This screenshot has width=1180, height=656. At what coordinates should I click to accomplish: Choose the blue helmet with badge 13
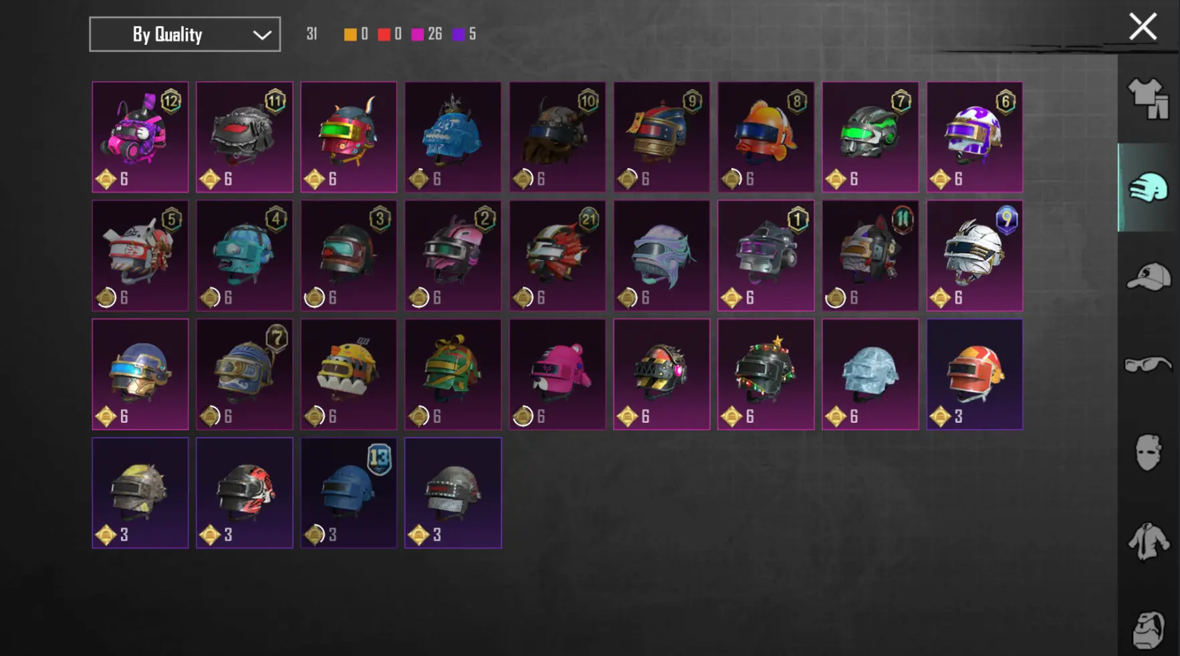348,493
